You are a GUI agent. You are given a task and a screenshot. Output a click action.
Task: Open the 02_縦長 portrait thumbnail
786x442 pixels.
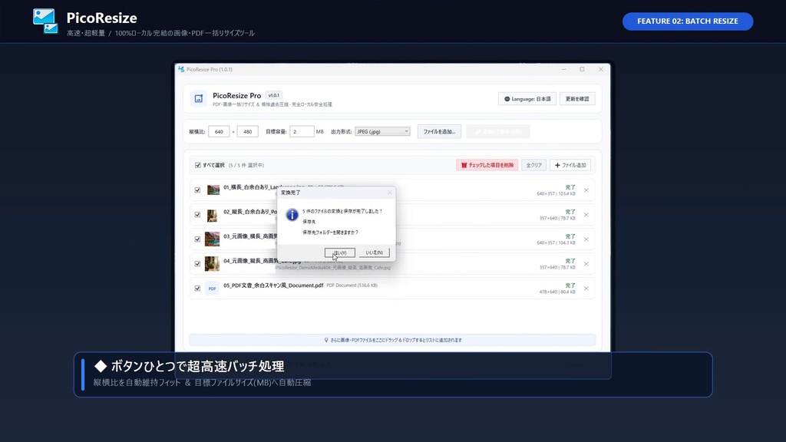click(x=212, y=215)
